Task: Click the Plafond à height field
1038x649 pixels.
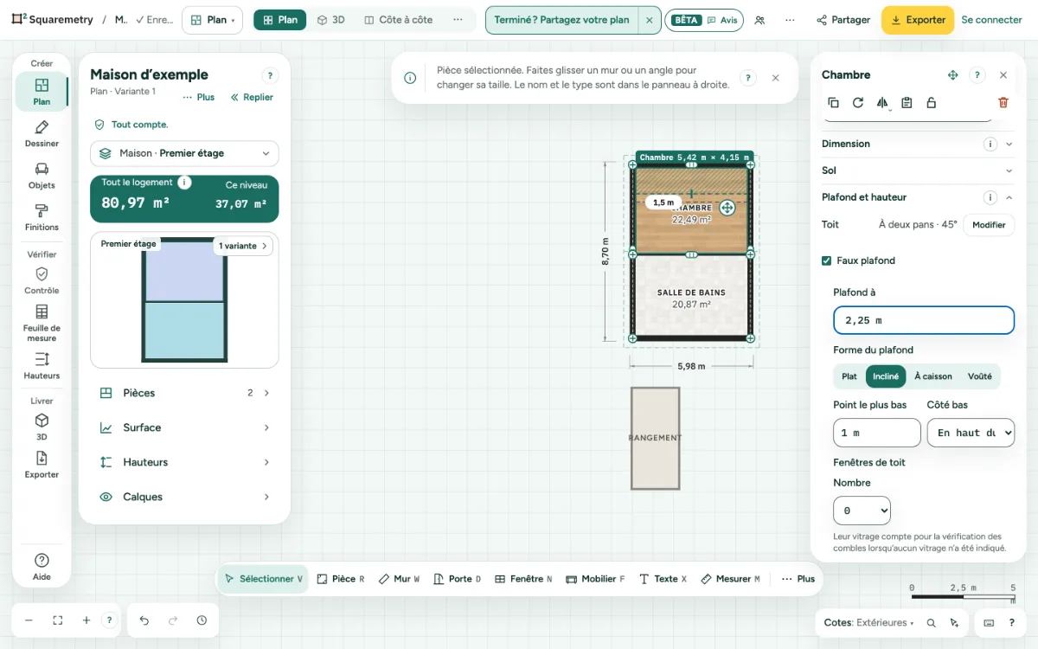Action: tap(924, 320)
